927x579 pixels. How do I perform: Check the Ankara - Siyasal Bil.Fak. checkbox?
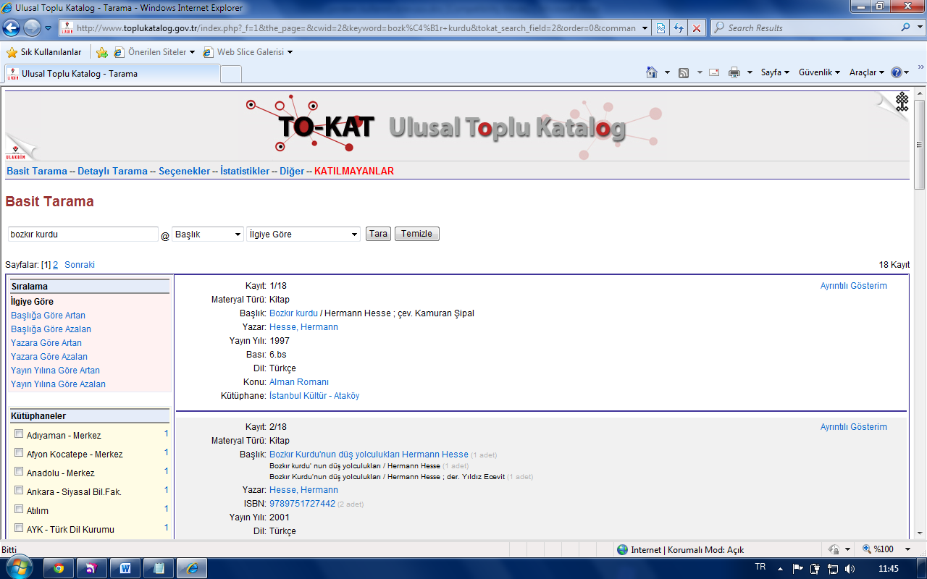click(x=19, y=490)
